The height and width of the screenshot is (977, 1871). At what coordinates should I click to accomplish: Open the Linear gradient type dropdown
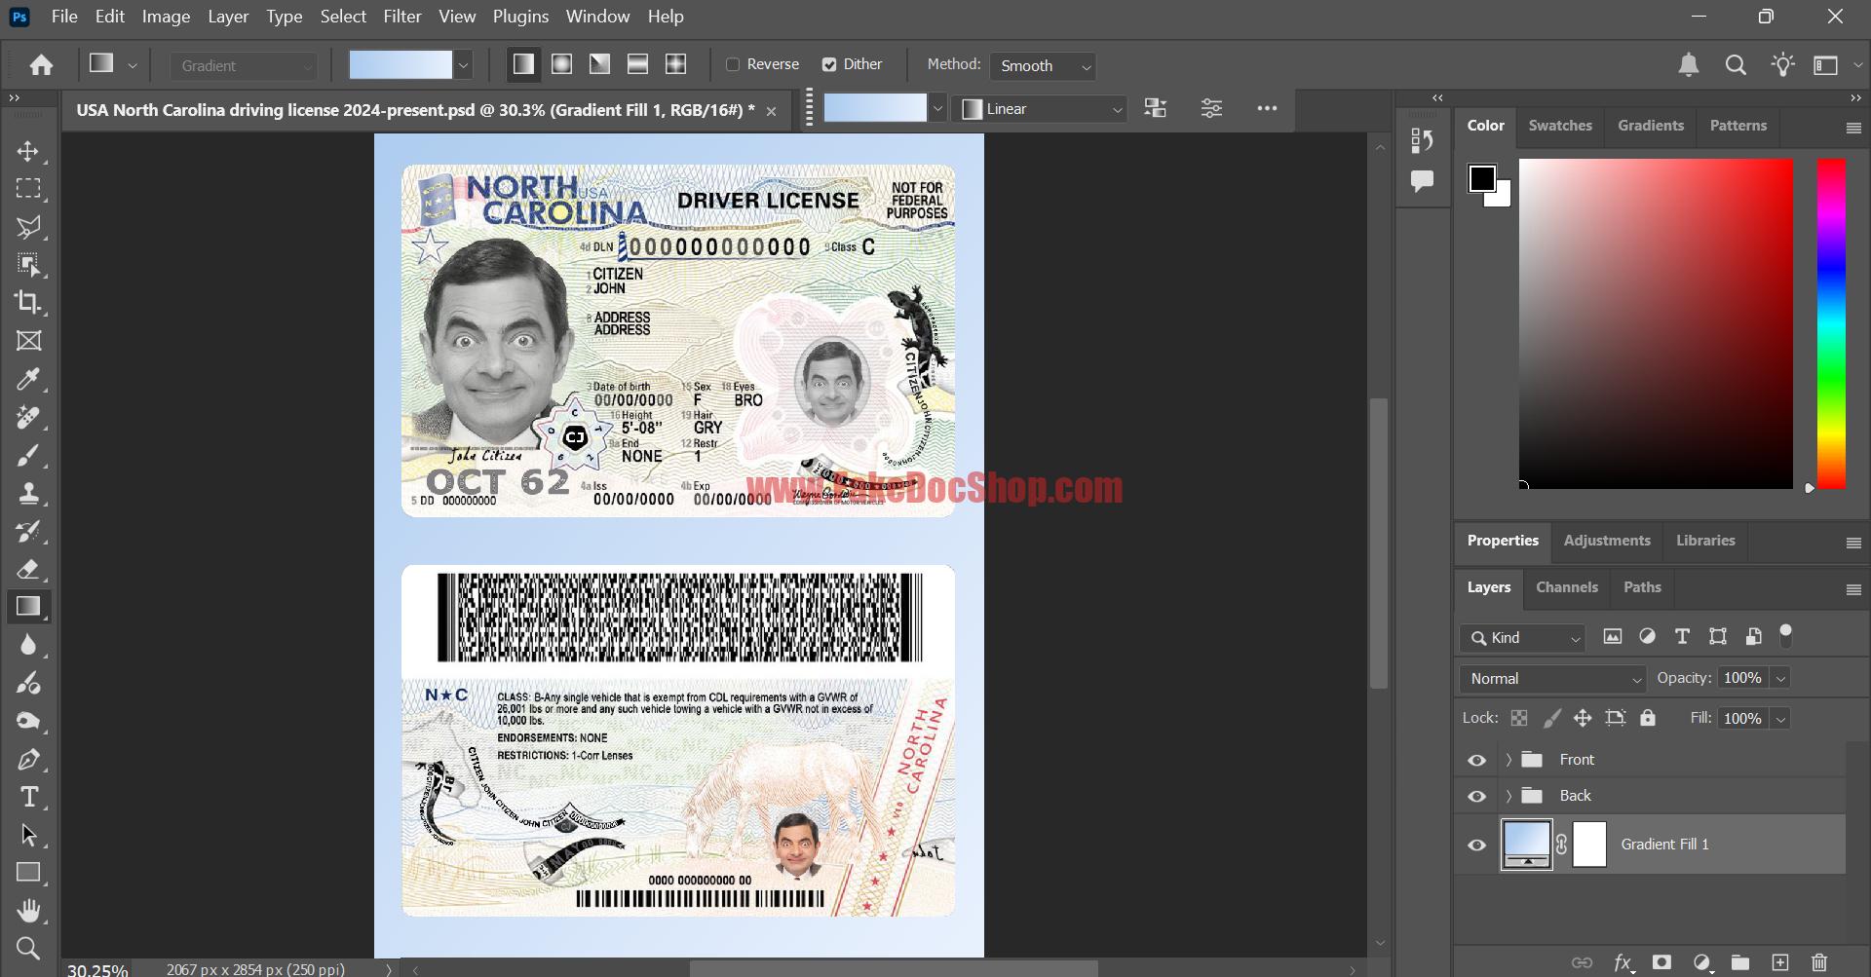(1042, 109)
